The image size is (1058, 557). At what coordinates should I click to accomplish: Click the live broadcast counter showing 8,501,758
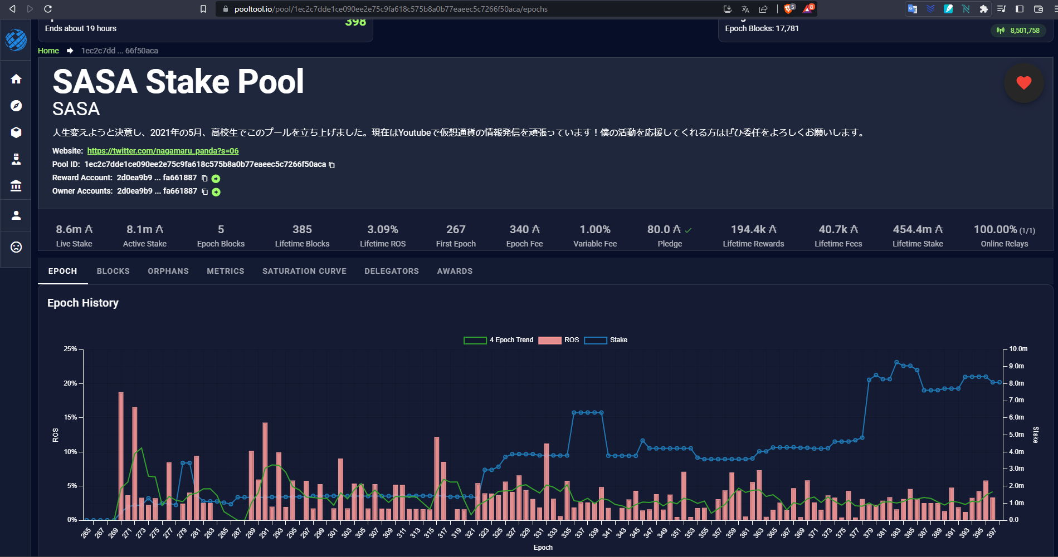[1018, 31]
